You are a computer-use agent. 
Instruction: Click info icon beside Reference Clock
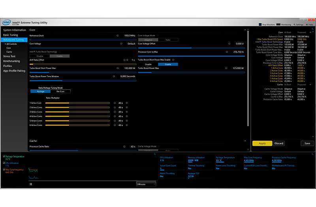(x=118, y=35)
